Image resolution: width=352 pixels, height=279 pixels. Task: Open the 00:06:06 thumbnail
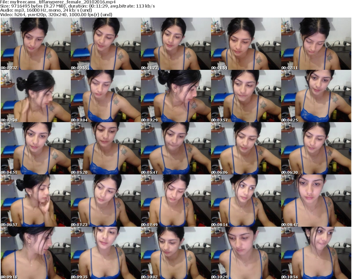[x=246, y=149]
